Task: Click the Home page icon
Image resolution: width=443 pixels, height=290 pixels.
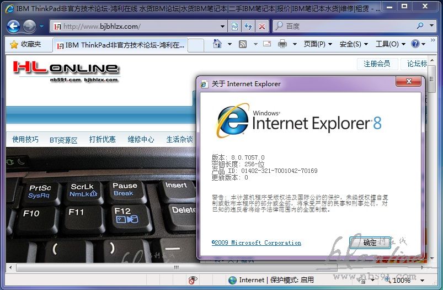Action: 217,44
